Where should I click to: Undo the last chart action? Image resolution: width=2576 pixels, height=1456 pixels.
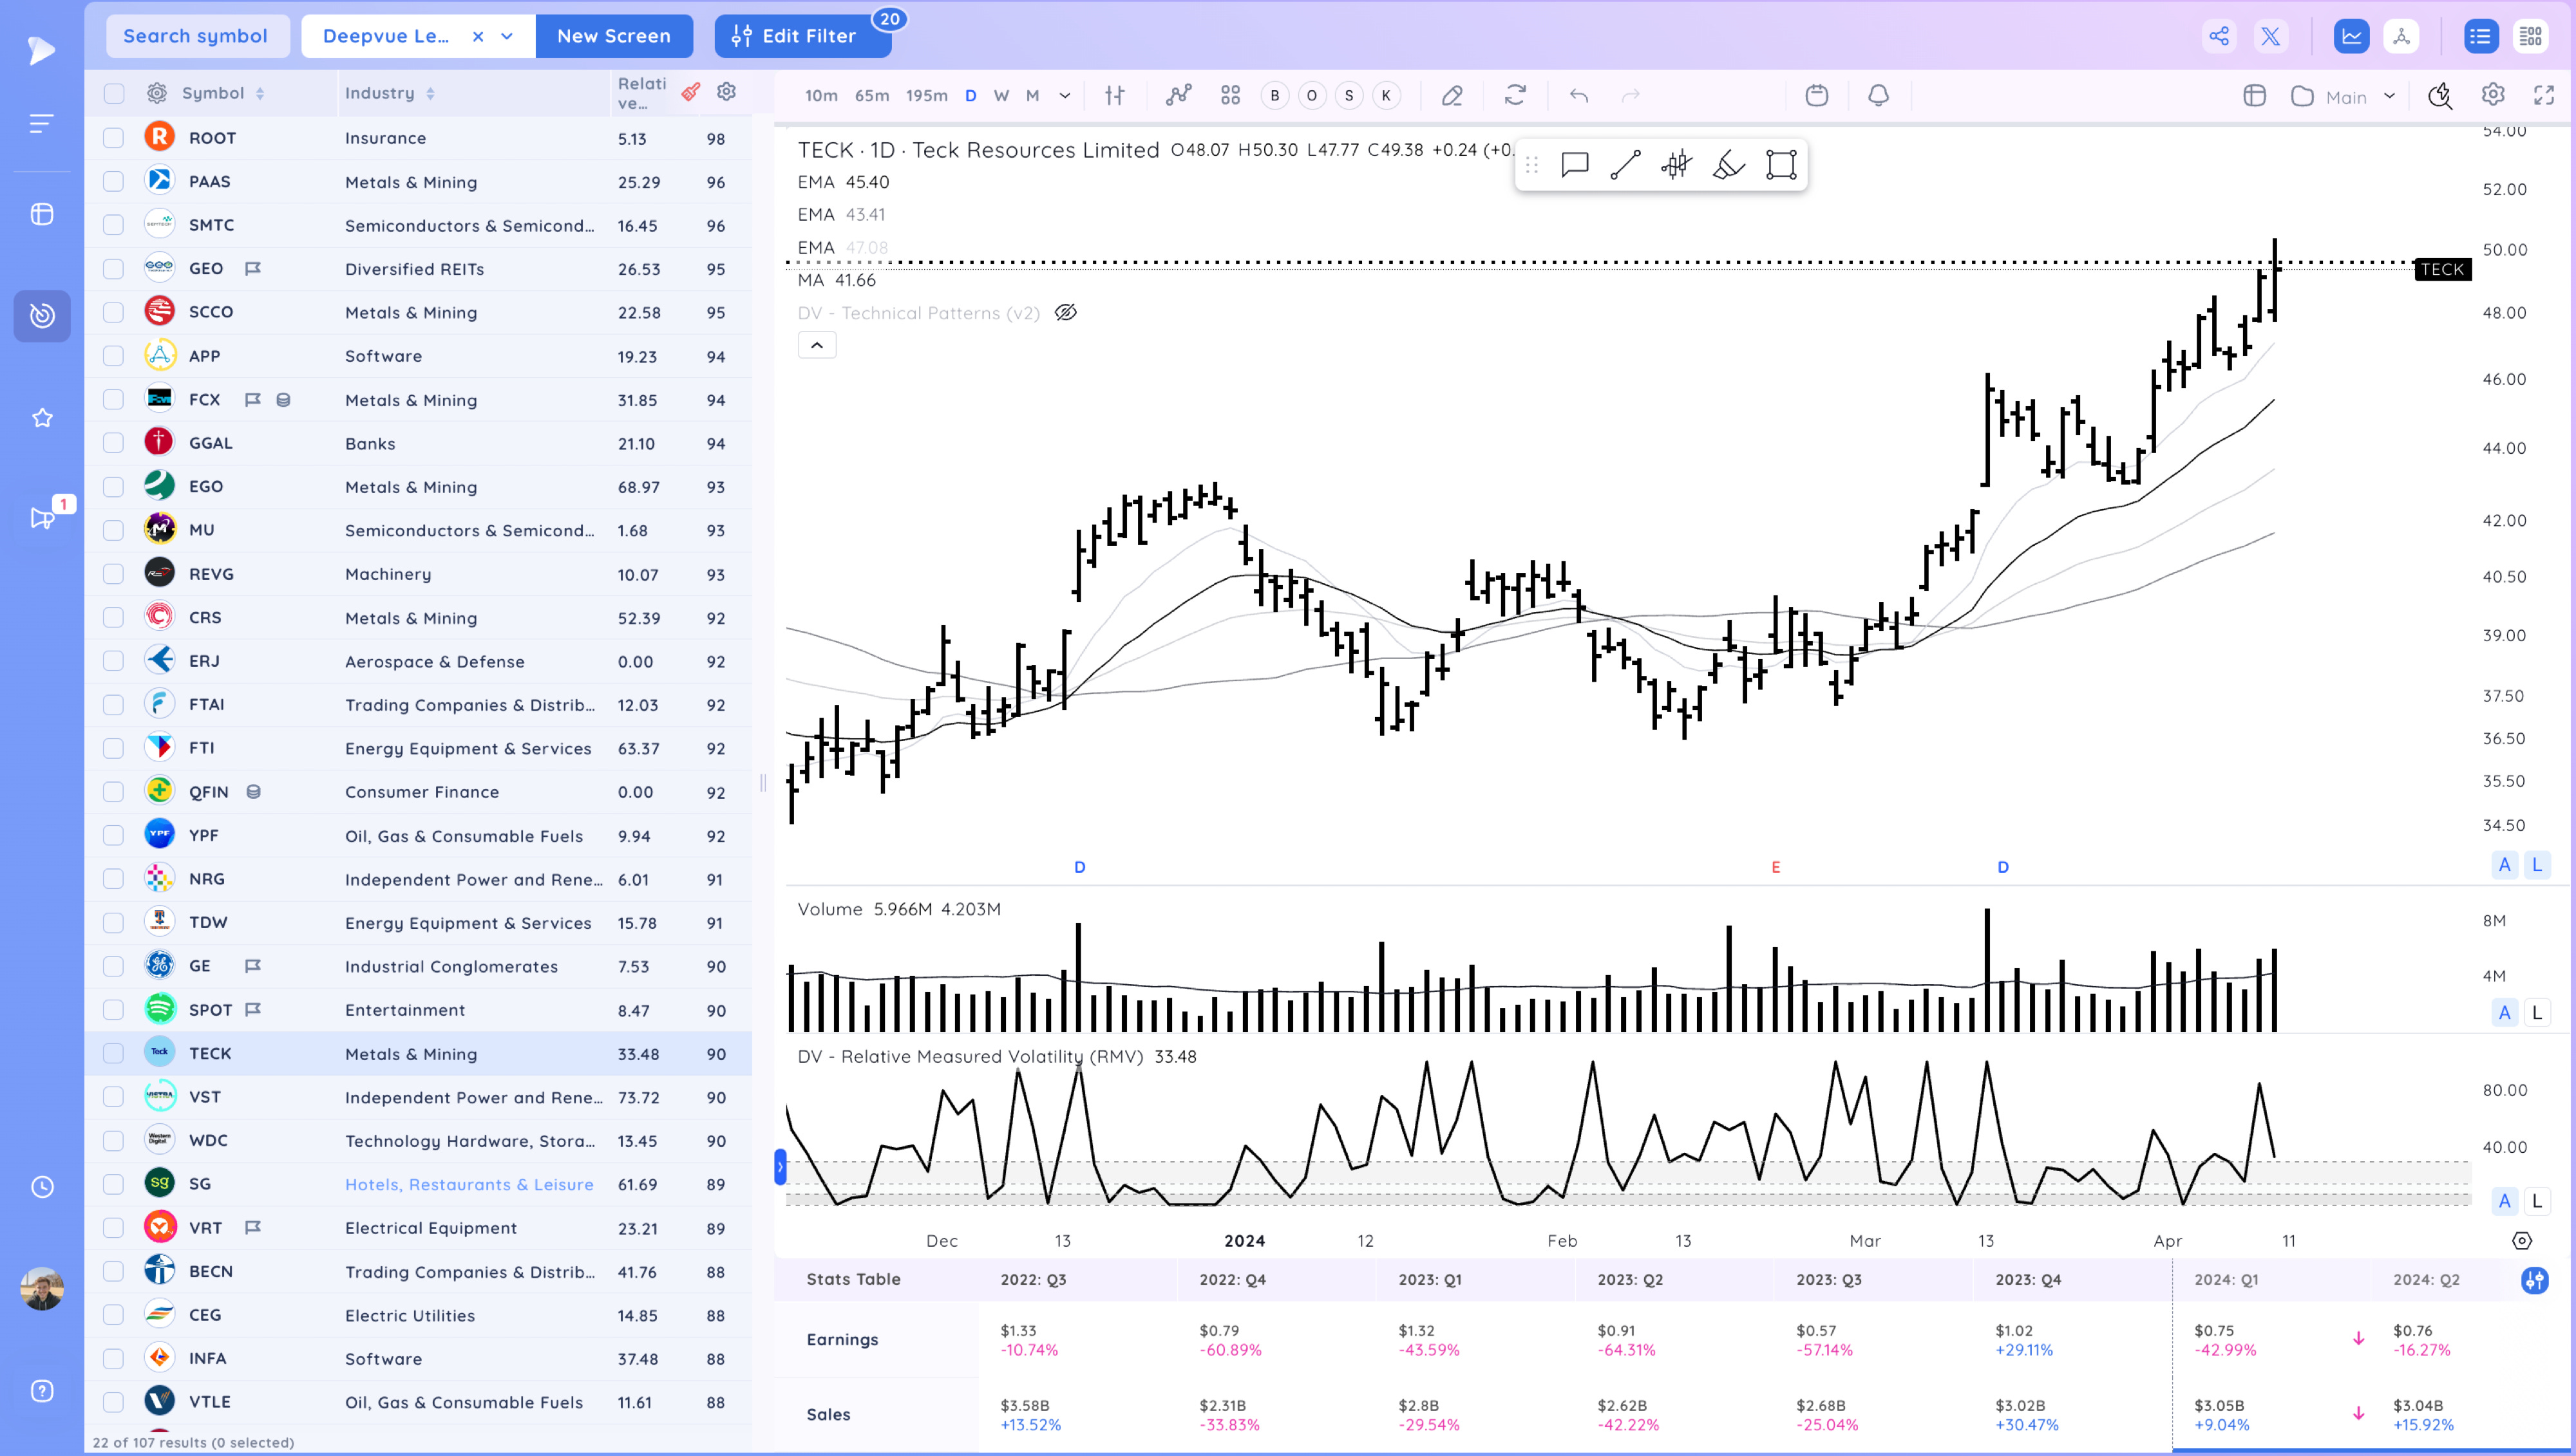coord(1578,95)
